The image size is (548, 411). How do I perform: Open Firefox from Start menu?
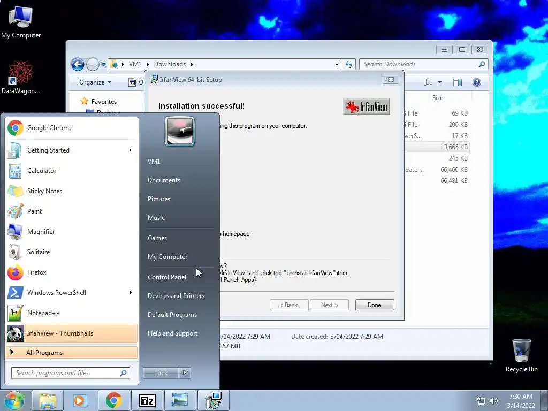click(x=72, y=272)
